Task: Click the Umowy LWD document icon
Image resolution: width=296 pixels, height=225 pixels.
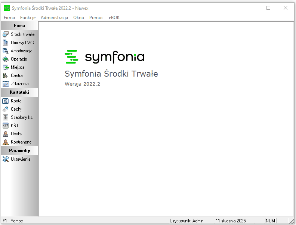Action: tap(6, 43)
